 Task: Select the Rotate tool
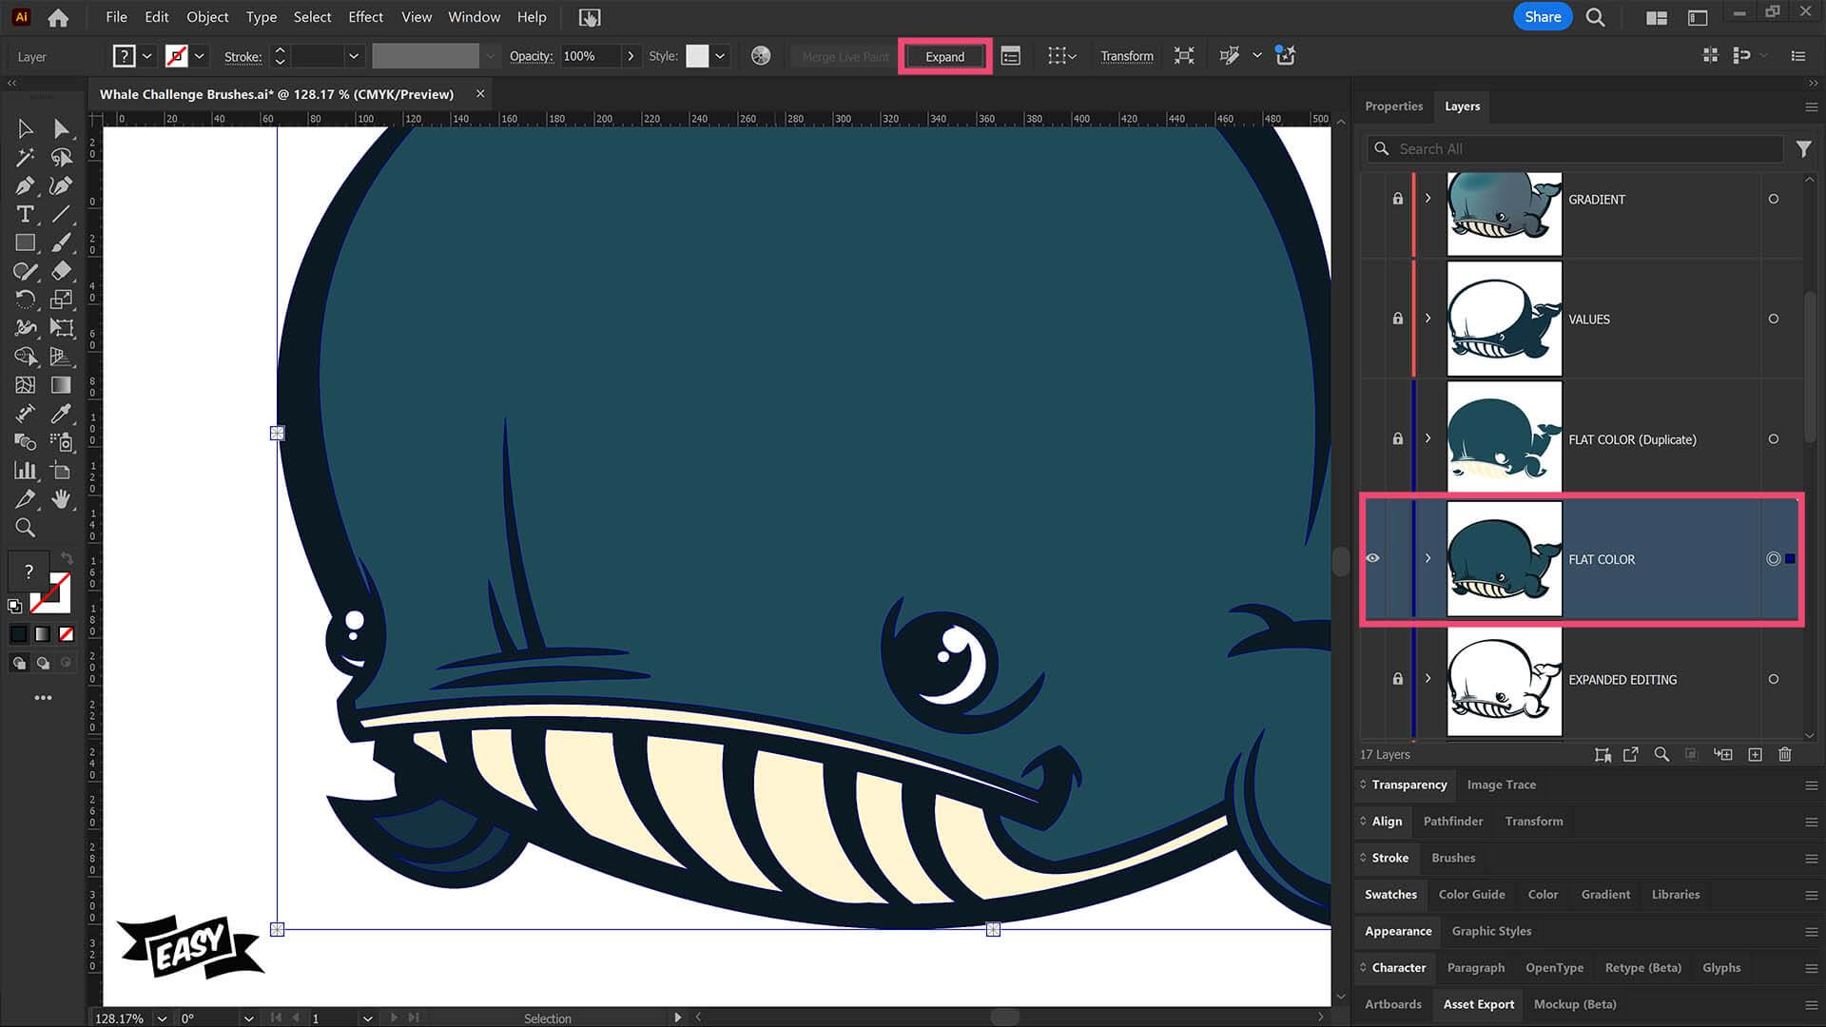click(26, 300)
